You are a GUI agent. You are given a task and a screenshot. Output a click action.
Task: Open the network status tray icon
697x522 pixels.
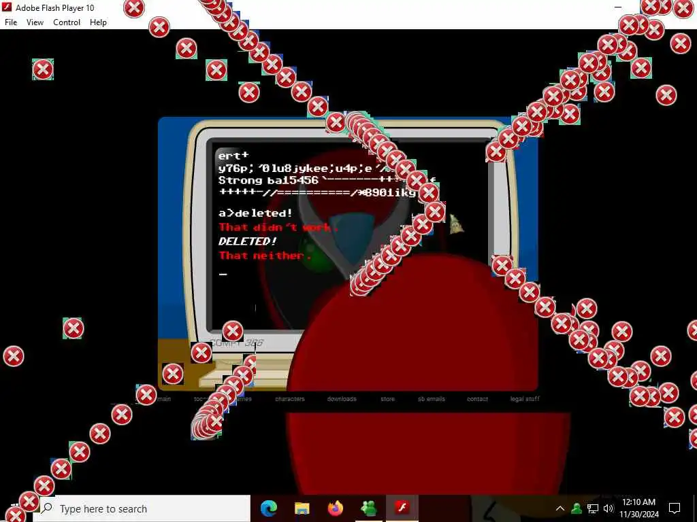click(x=593, y=508)
